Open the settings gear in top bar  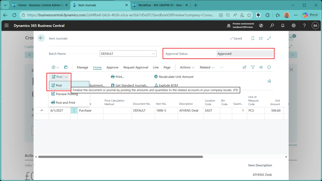click(x=293, y=25)
